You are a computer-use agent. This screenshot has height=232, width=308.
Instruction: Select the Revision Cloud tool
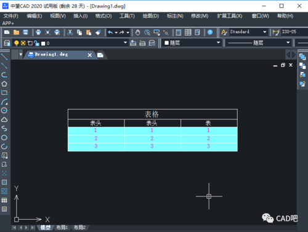(x=4, y=119)
